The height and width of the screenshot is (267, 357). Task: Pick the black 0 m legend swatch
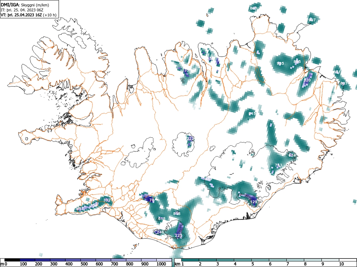click(12, 260)
